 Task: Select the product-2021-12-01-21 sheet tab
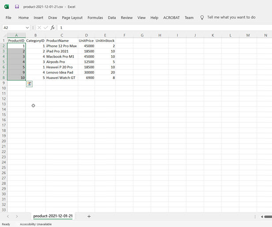[x=53, y=216]
